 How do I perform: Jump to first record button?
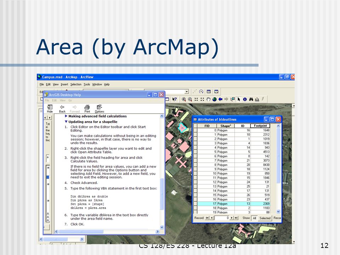point(207,218)
